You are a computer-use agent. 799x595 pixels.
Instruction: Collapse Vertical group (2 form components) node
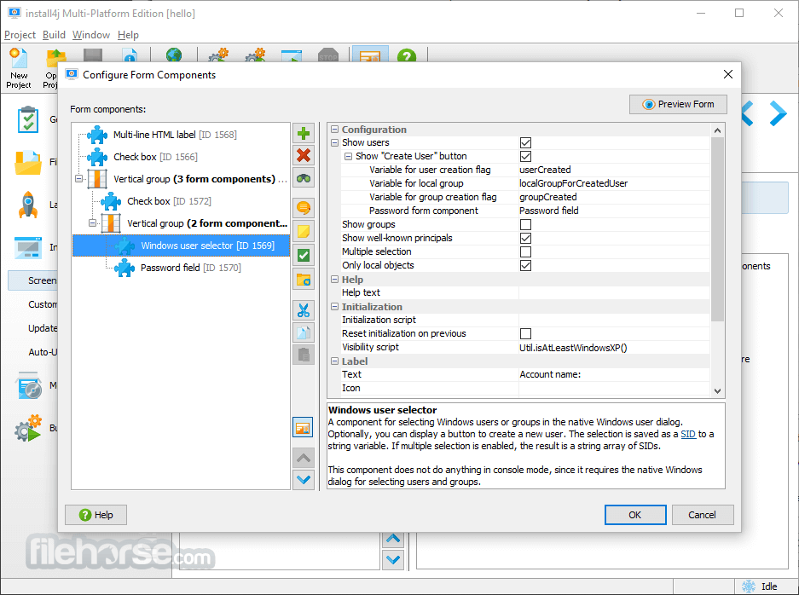(92, 223)
